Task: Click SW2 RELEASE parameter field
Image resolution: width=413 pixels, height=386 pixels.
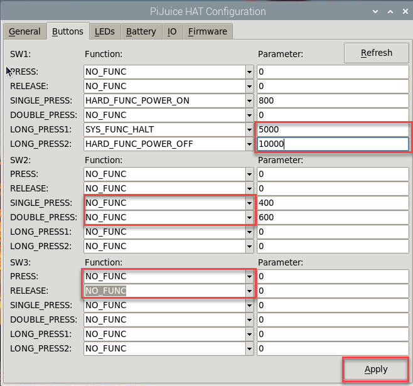Action: [333, 188]
